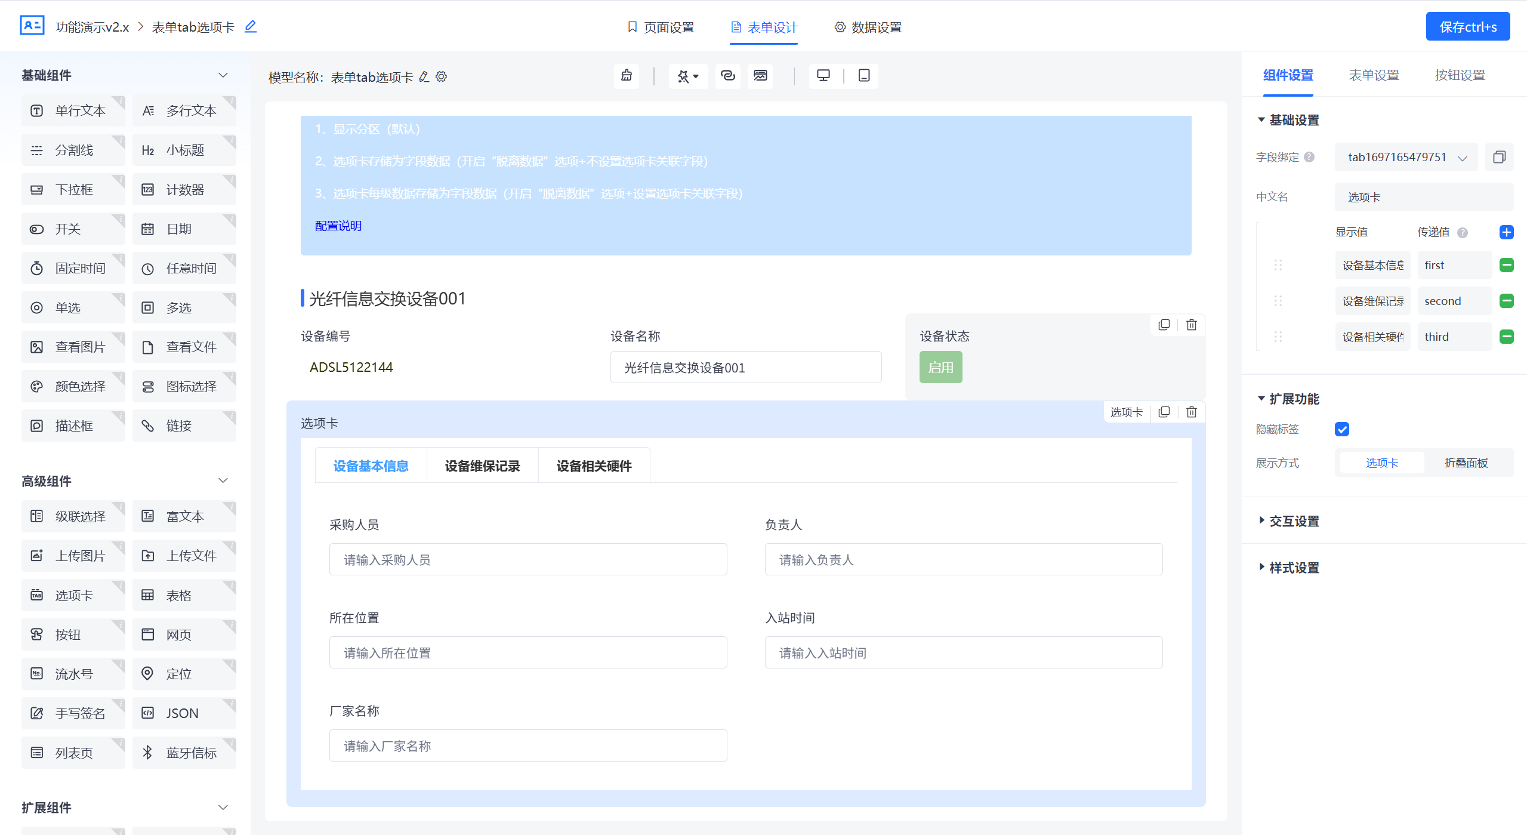The height and width of the screenshot is (835, 1527).
Task: Open the 表单设置 panel tab
Action: 1374,75
